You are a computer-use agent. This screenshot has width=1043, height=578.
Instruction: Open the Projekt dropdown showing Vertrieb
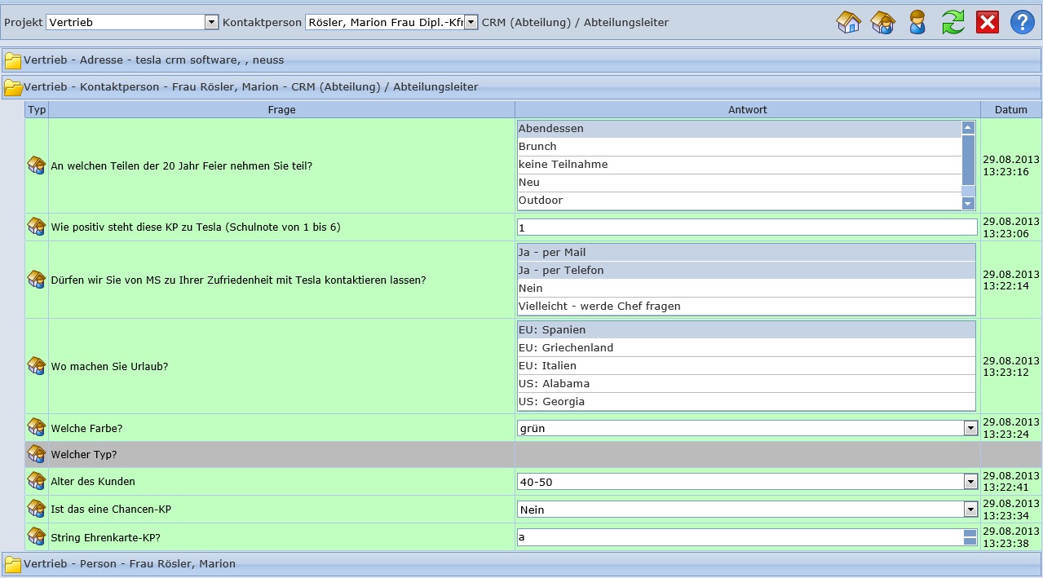(x=211, y=23)
